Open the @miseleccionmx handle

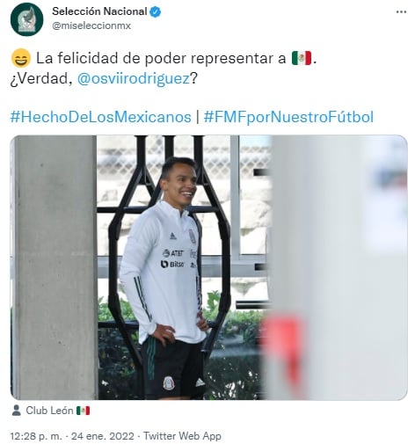(x=91, y=25)
